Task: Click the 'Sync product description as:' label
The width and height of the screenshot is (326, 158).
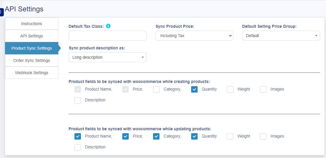Action: (97, 48)
